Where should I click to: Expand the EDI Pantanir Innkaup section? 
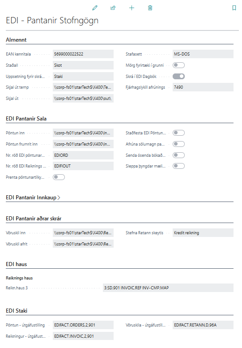(33, 198)
